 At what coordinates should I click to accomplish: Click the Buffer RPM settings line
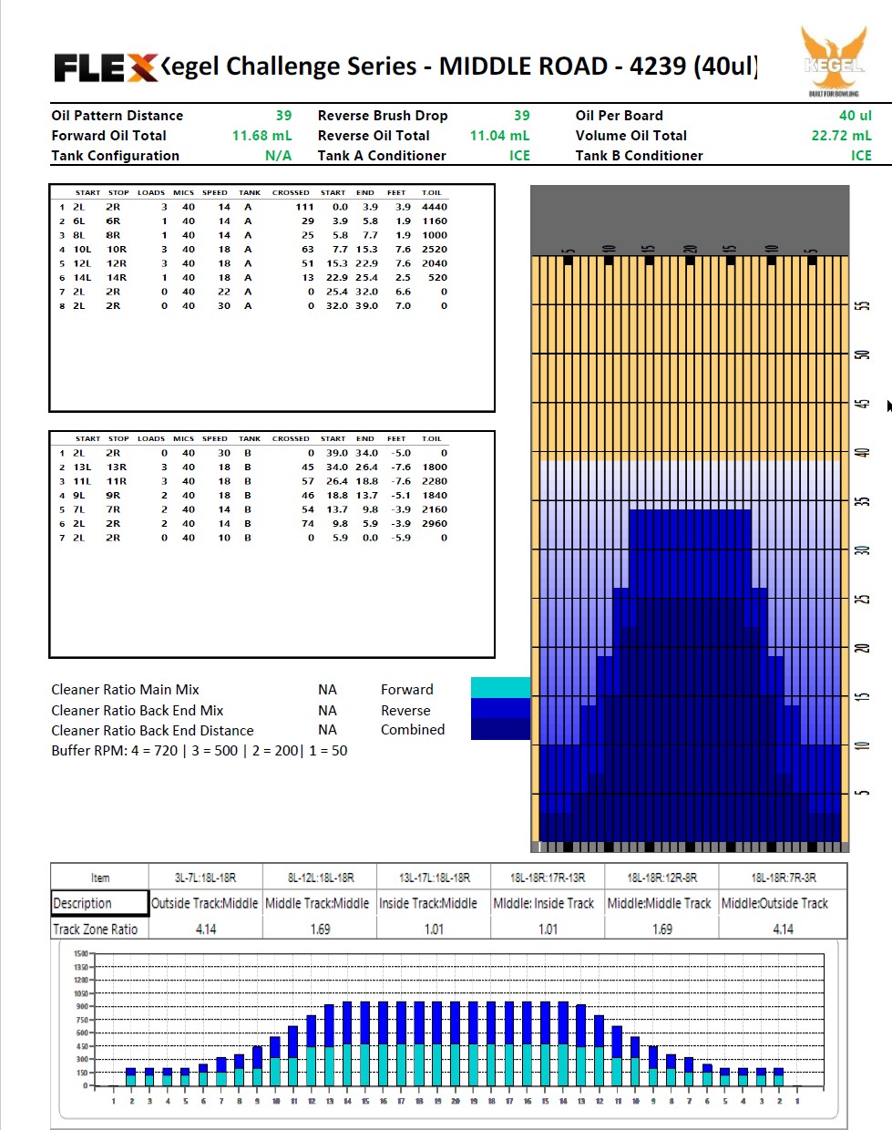199,751
